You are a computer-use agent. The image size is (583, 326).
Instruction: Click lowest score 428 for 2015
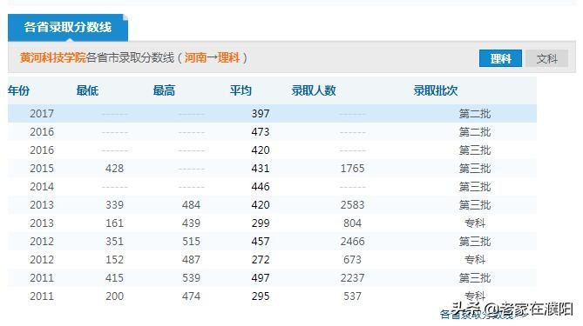coord(114,169)
